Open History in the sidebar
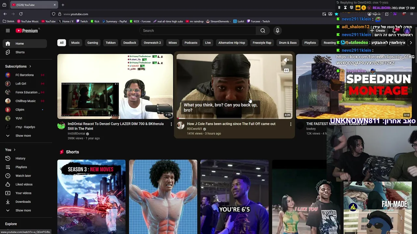The image size is (417, 234). coord(25,158)
